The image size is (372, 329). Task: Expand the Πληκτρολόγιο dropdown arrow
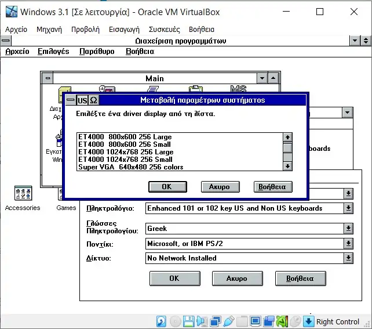click(x=348, y=208)
